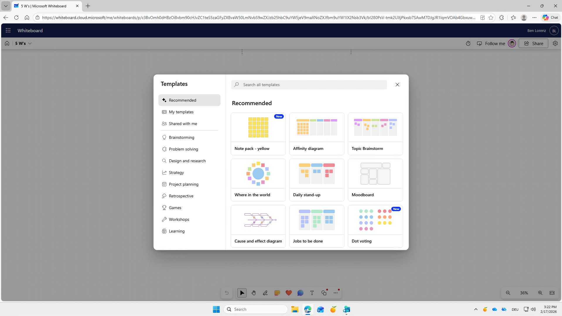Switch to the Retrospective category
The width and height of the screenshot is (562, 316).
click(x=181, y=196)
